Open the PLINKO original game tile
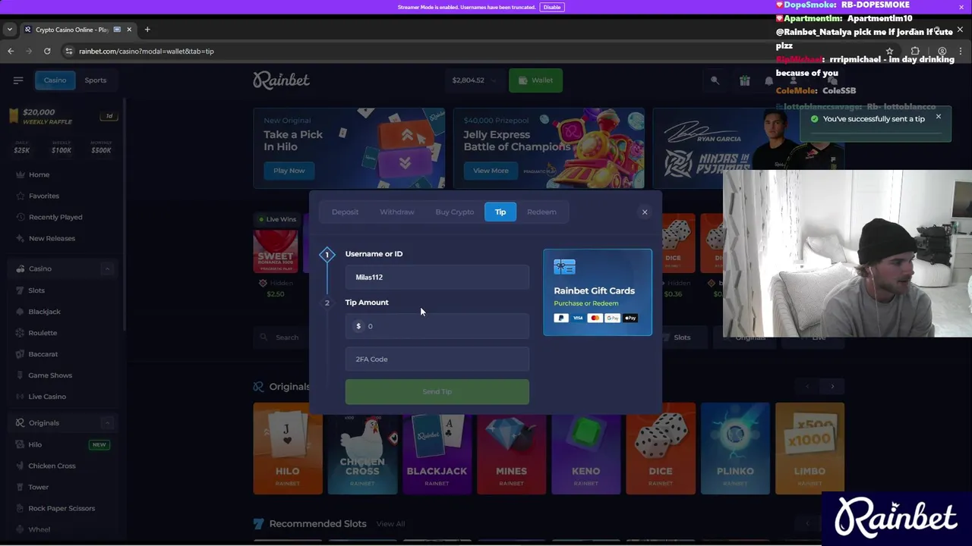Image resolution: width=972 pixels, height=546 pixels. coord(735,449)
